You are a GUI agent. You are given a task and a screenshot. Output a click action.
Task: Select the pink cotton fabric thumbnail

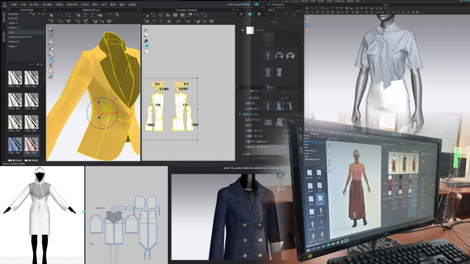31,144
